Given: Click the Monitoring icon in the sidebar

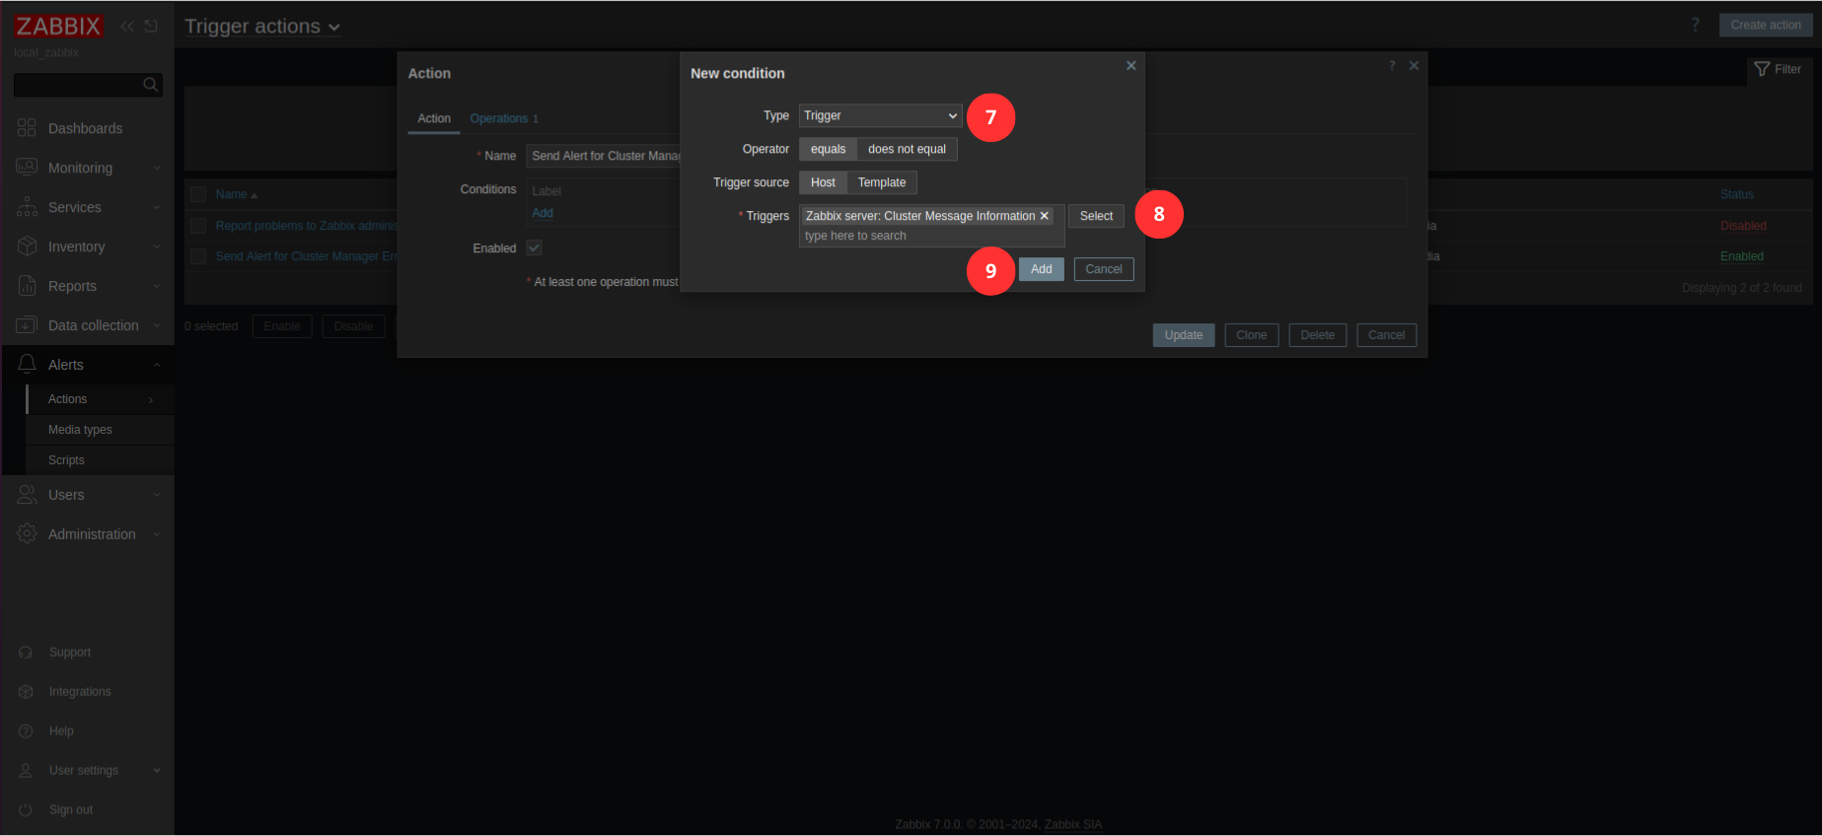Looking at the screenshot, I should 27,168.
